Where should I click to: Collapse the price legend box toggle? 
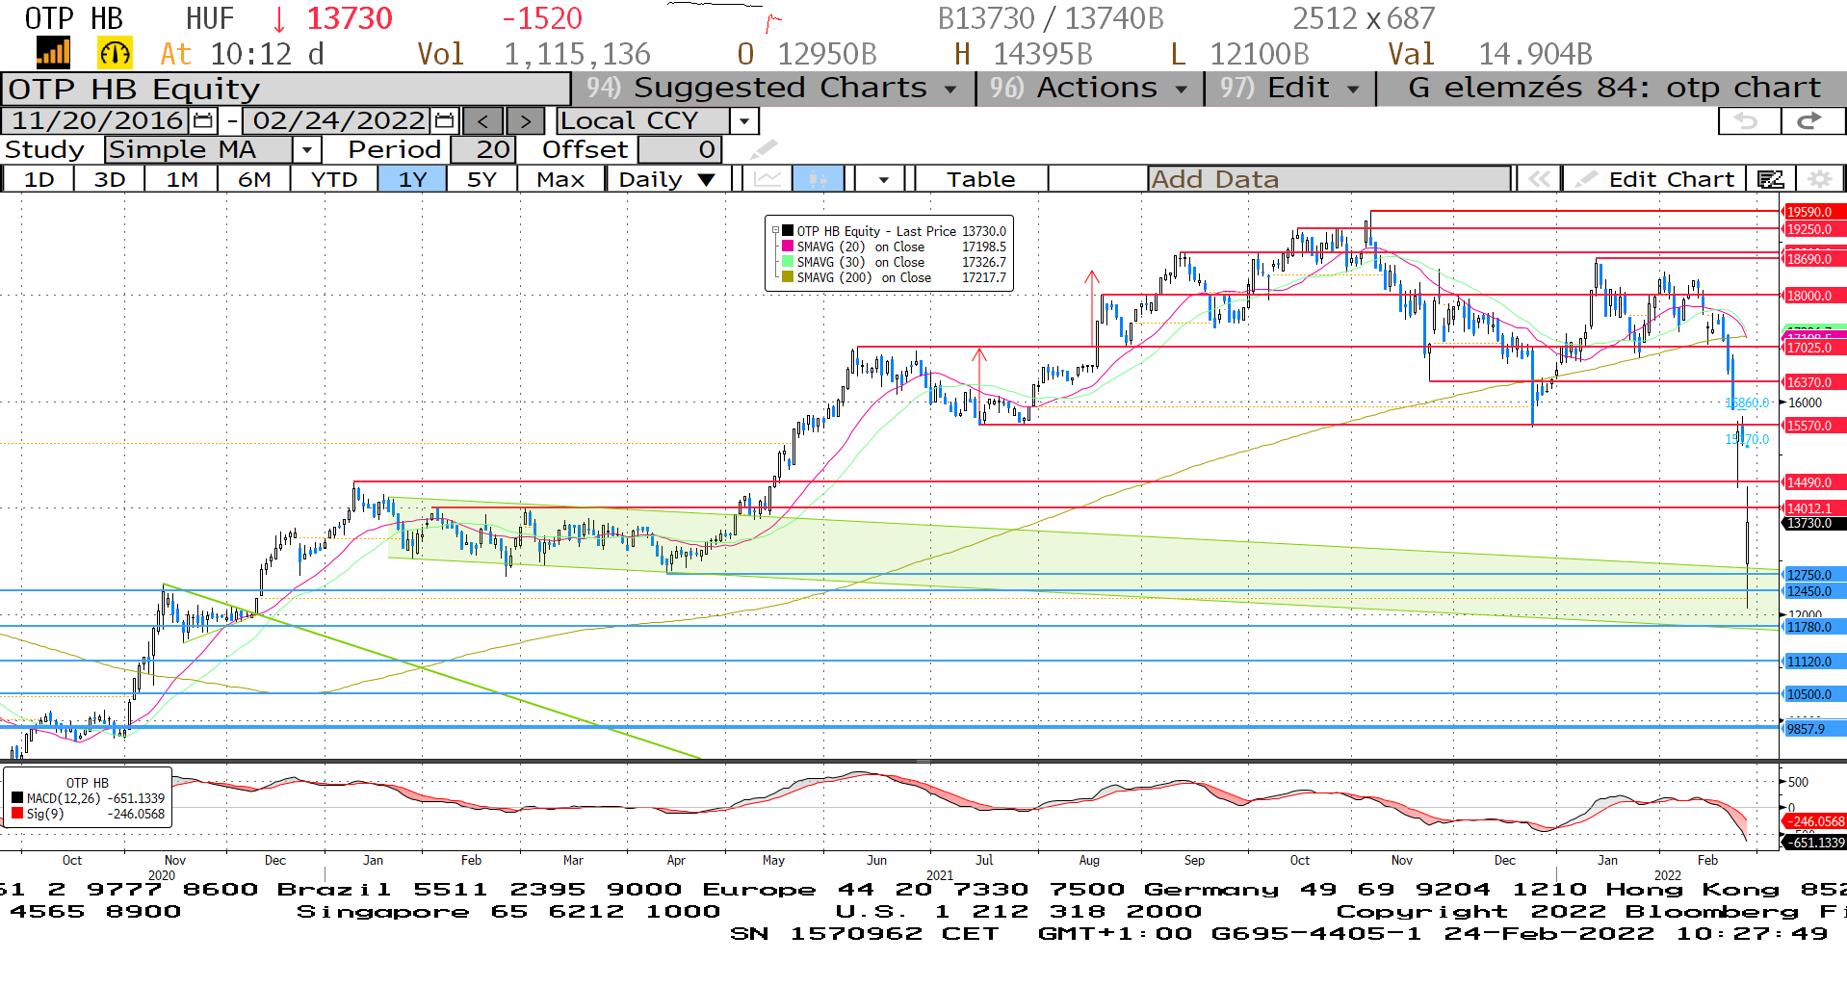(775, 231)
